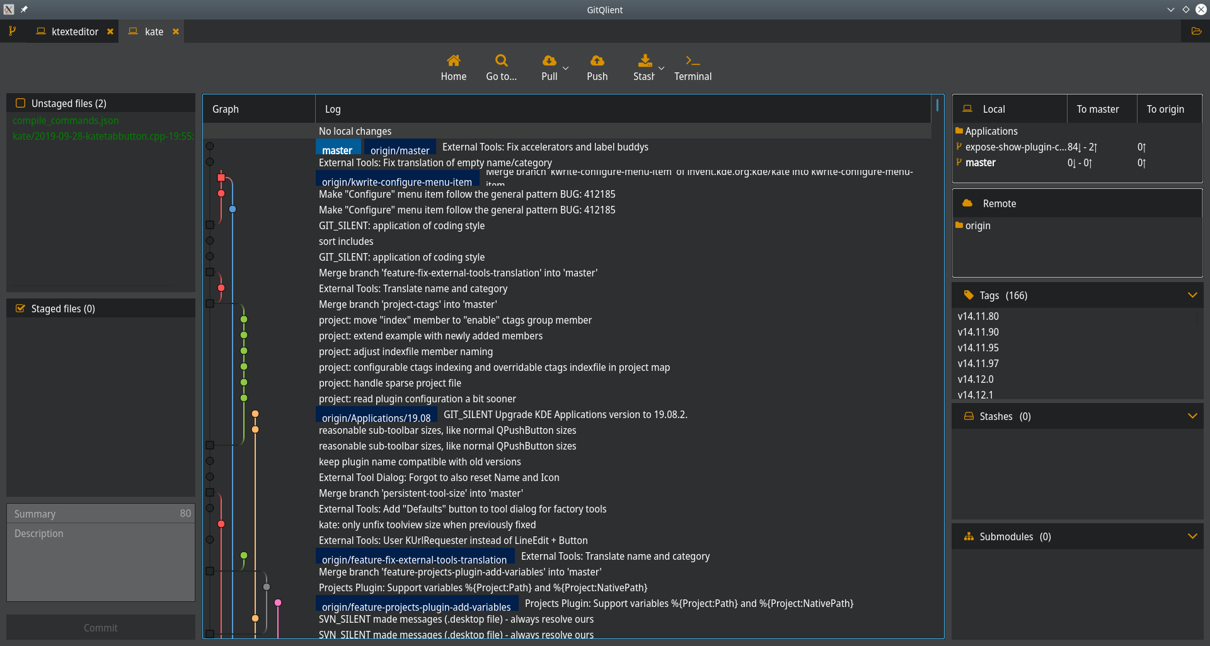This screenshot has height=646, width=1210.
Task: Click the branch icon at left of tab bar
Action: [12, 31]
